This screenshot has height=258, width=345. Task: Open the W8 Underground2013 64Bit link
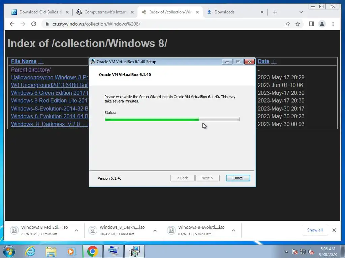pos(50,85)
